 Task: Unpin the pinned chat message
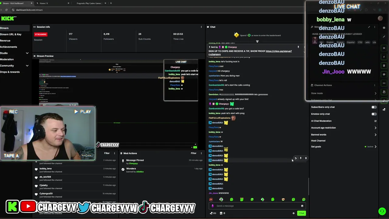[x=298, y=47]
